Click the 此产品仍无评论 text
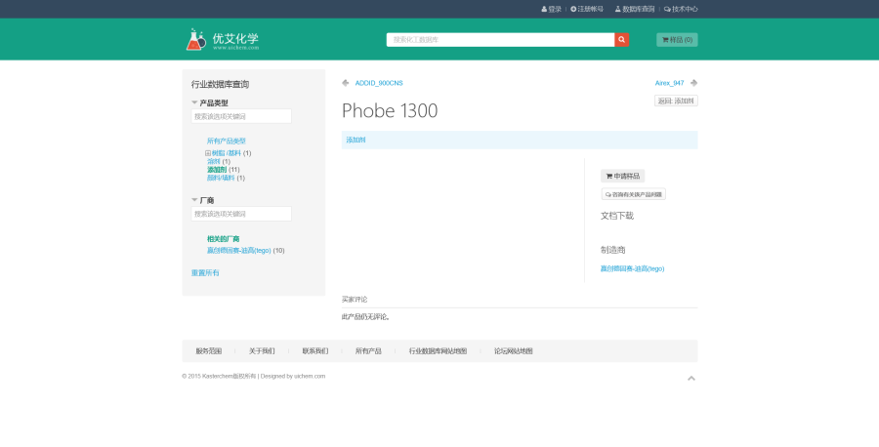The image size is (879, 447). (x=366, y=317)
